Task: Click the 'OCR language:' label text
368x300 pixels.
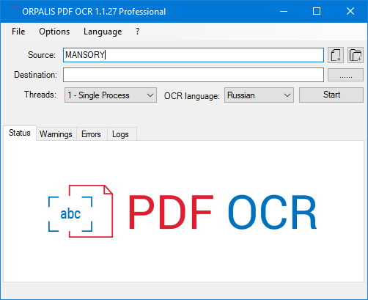Action: click(192, 96)
